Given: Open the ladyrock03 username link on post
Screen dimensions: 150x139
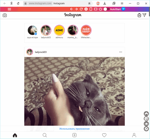Looking at the screenshot, I should 41,52.
